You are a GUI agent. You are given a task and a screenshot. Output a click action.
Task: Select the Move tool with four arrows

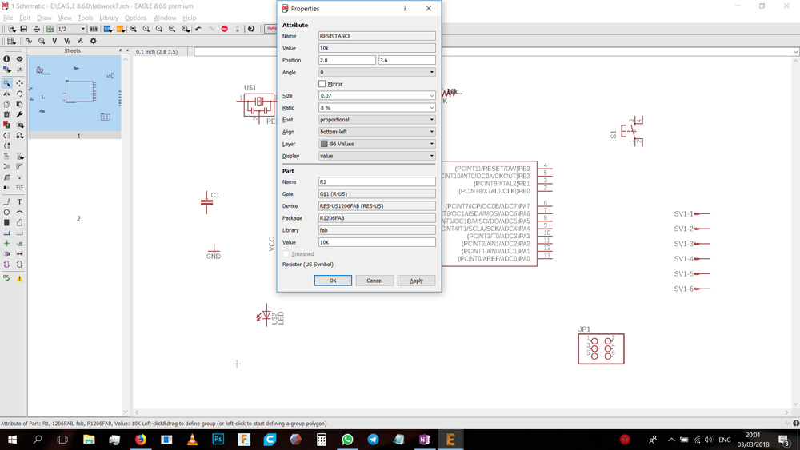19,83
